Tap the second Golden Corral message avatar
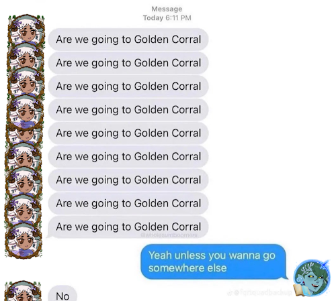 point(26,56)
